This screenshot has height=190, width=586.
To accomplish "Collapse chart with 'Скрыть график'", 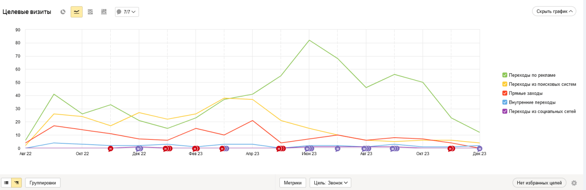I will click(x=554, y=11).
